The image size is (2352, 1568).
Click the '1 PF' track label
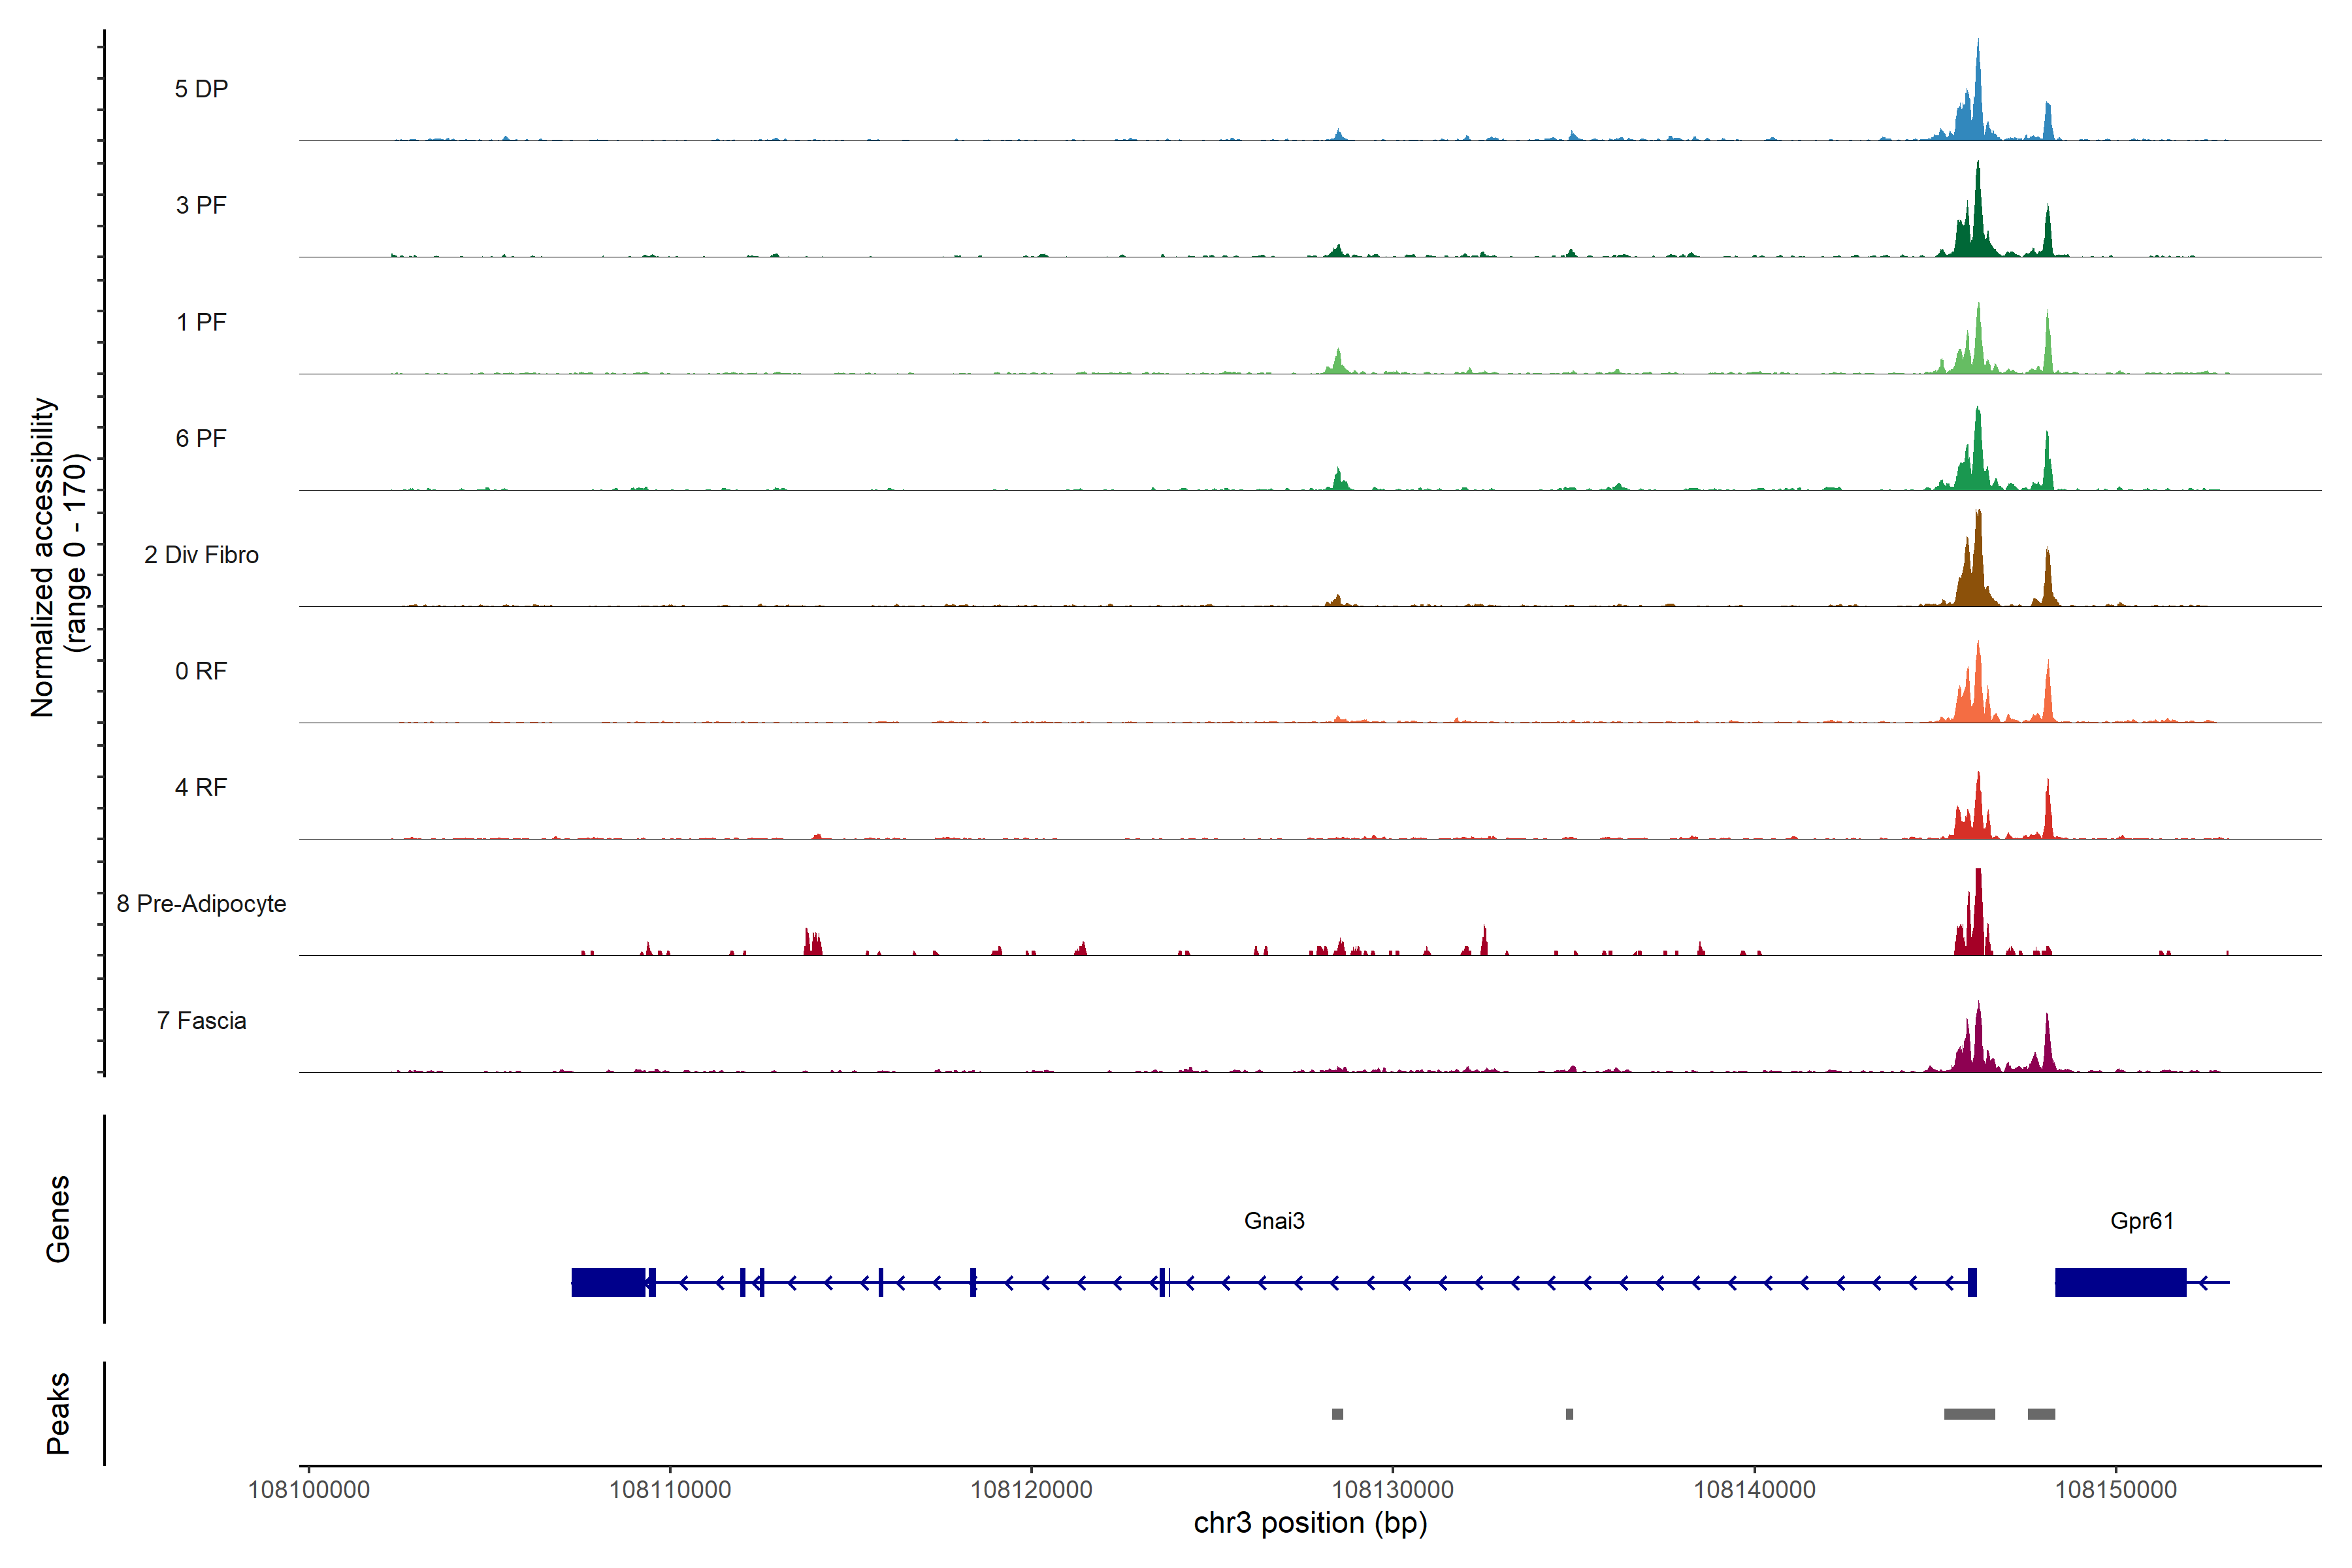[x=201, y=322]
